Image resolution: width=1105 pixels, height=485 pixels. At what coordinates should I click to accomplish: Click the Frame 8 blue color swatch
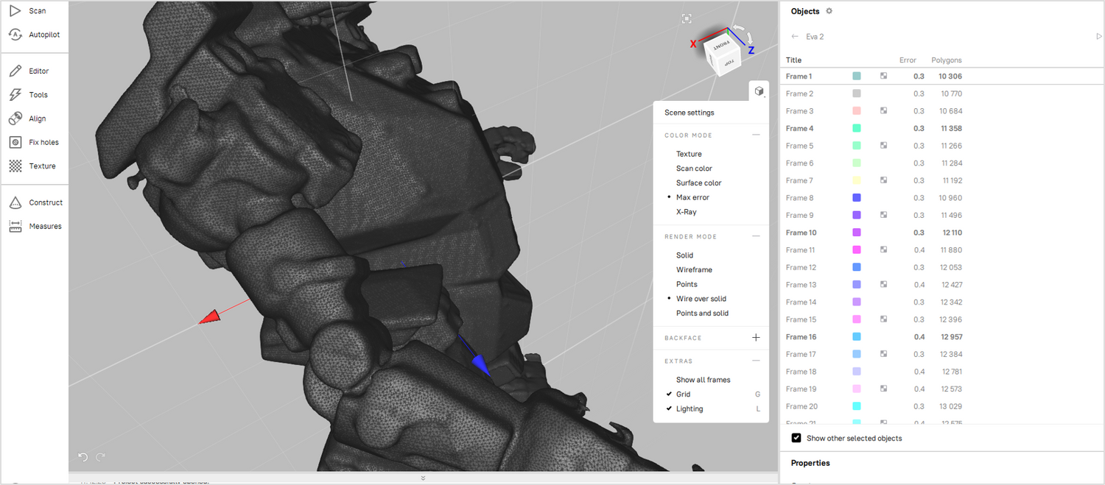(x=857, y=198)
